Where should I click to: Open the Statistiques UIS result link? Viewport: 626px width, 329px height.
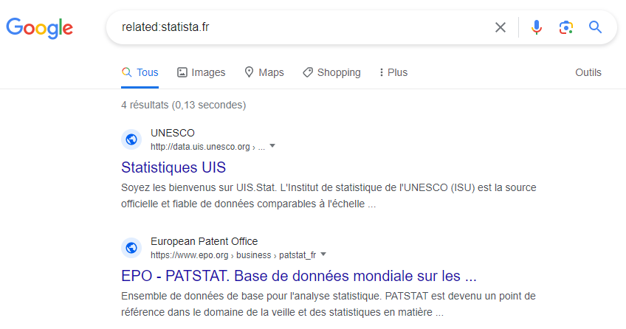[173, 167]
